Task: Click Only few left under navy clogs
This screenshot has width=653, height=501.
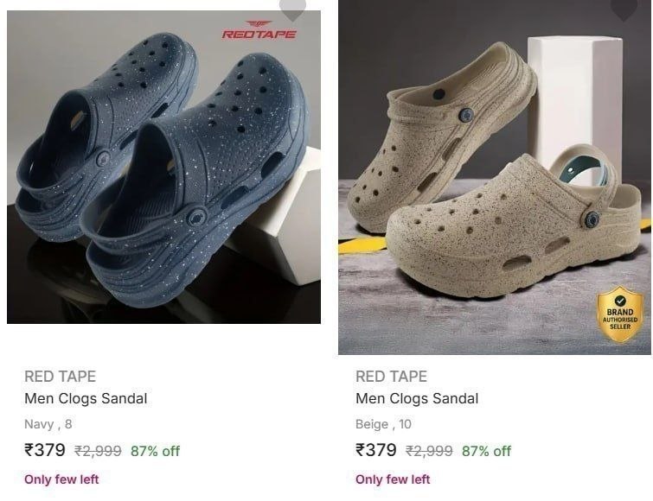Action: (61, 479)
